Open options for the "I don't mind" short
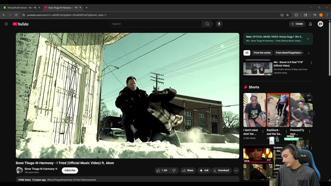 263,131
